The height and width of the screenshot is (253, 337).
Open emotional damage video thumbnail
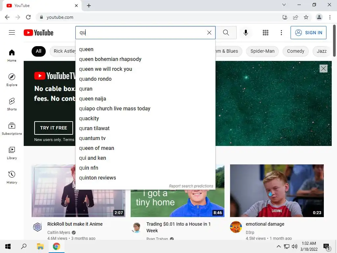point(277,191)
